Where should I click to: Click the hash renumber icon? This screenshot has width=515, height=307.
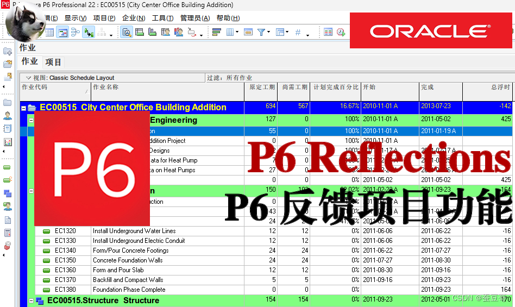(x=298, y=32)
